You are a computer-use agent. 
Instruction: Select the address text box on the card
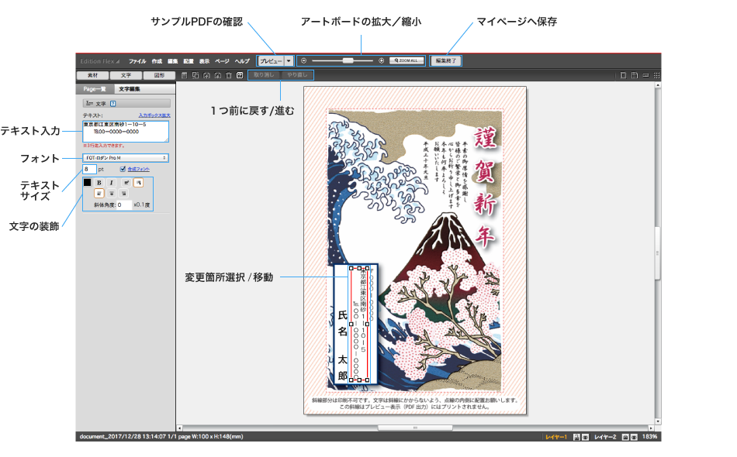359,324
